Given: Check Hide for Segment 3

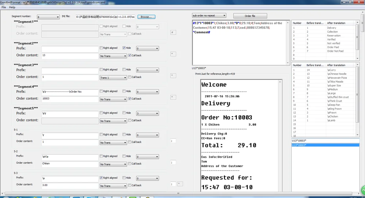Looking at the screenshot, I should click(x=124, y=69).
